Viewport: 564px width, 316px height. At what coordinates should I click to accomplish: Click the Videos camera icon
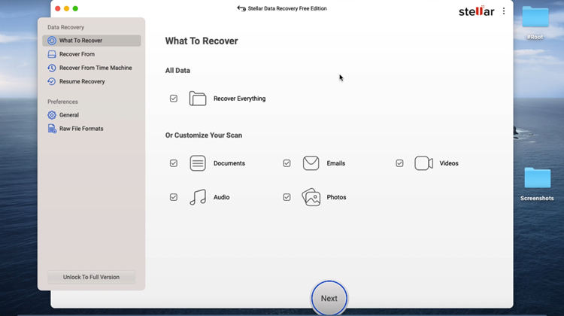pyautogui.click(x=423, y=163)
